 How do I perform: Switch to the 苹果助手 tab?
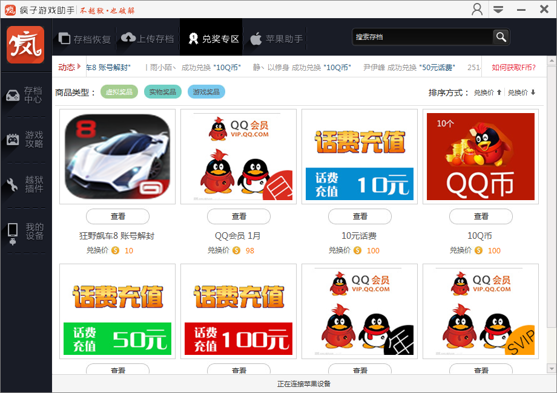(x=274, y=36)
